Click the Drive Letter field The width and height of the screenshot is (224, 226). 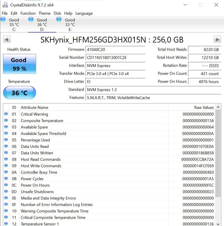tap(115, 81)
